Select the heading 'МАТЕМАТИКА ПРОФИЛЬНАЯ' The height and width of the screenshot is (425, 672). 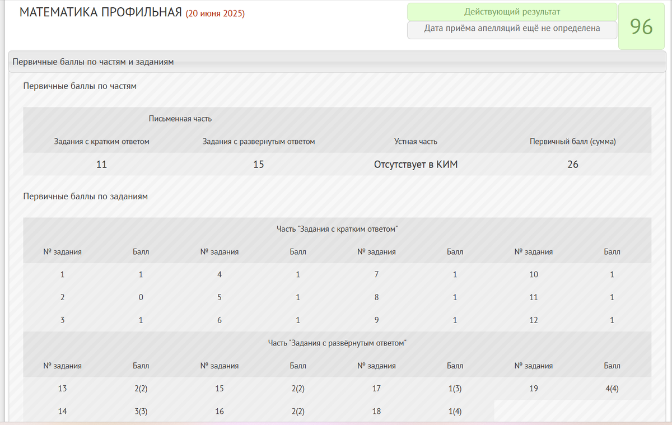click(x=101, y=13)
